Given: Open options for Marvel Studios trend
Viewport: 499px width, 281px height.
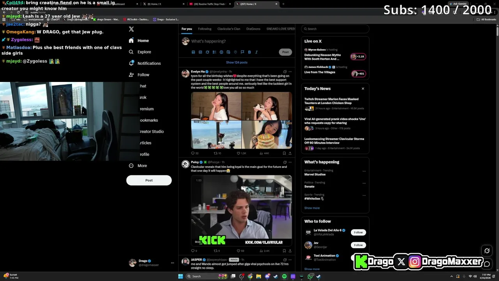Looking at the screenshot, I should pyautogui.click(x=364, y=171).
